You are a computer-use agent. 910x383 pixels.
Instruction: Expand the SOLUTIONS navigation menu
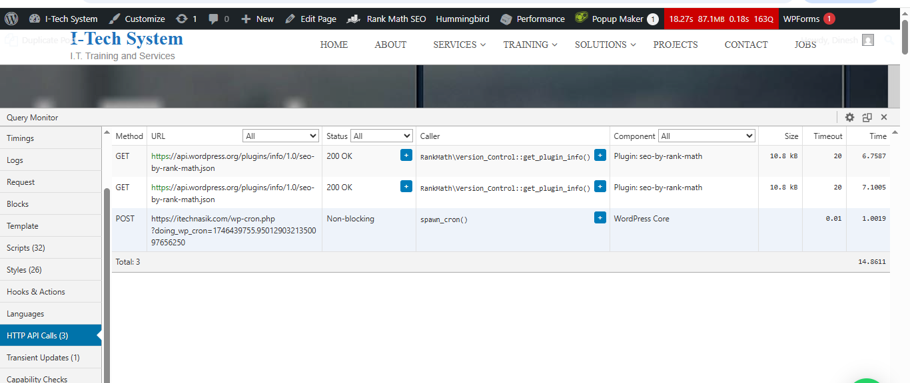pos(606,45)
